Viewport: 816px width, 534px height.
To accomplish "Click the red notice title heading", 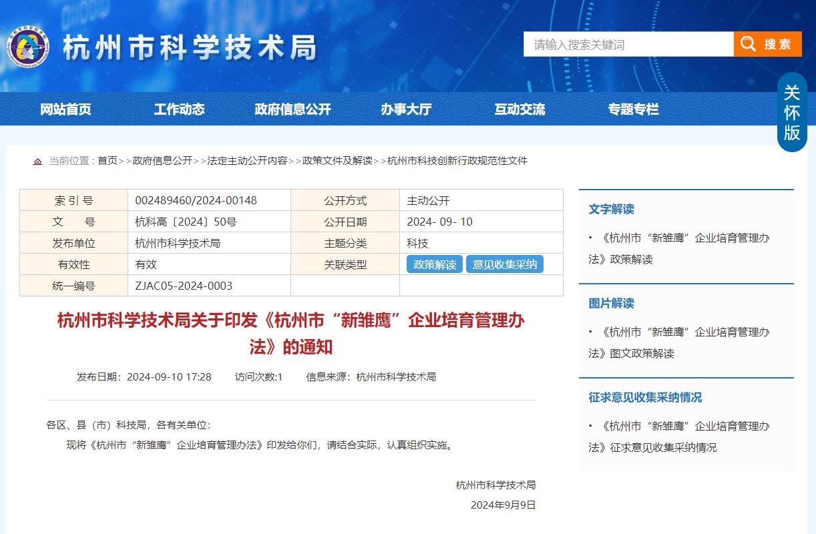I will pyautogui.click(x=291, y=334).
